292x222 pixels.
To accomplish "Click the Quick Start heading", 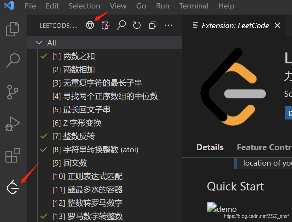I will pyautogui.click(x=235, y=187).
